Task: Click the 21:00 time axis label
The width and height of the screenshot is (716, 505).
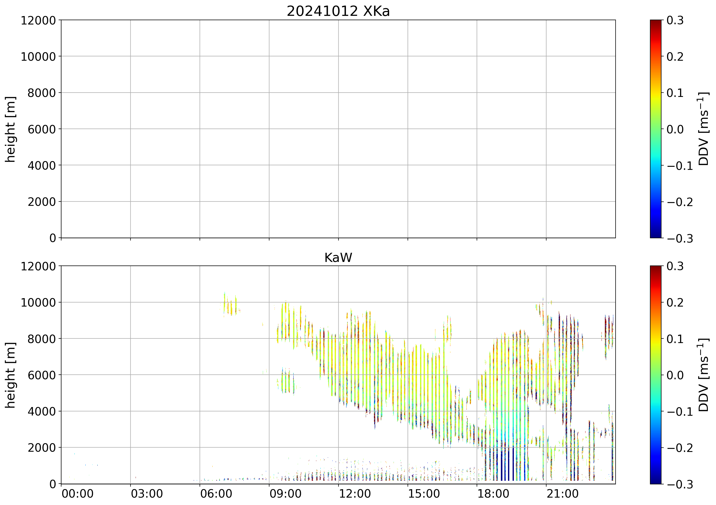Action: (x=562, y=494)
